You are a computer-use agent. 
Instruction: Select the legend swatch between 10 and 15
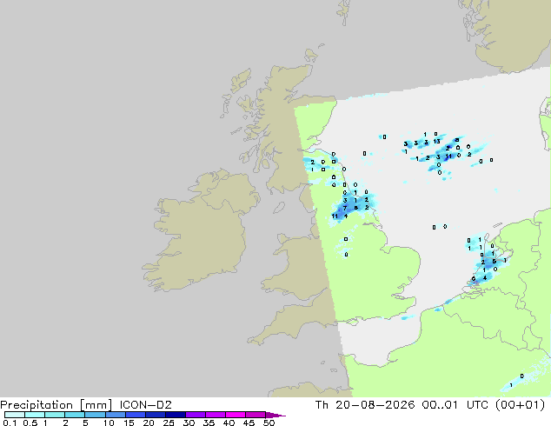[116, 415]
